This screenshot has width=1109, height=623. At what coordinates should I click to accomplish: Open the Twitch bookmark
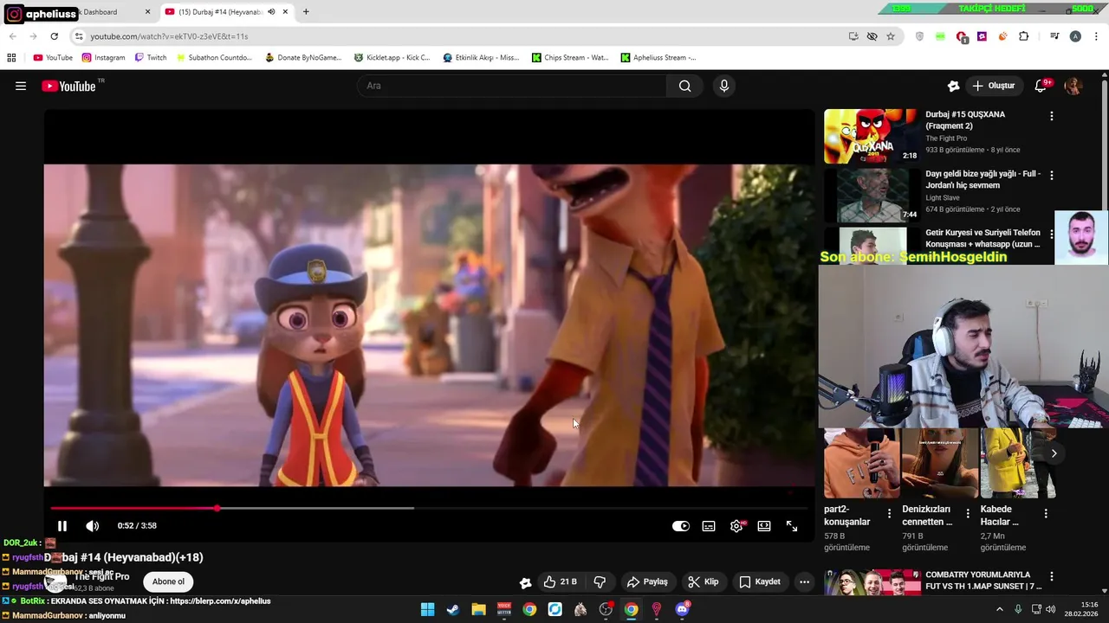pos(151,58)
